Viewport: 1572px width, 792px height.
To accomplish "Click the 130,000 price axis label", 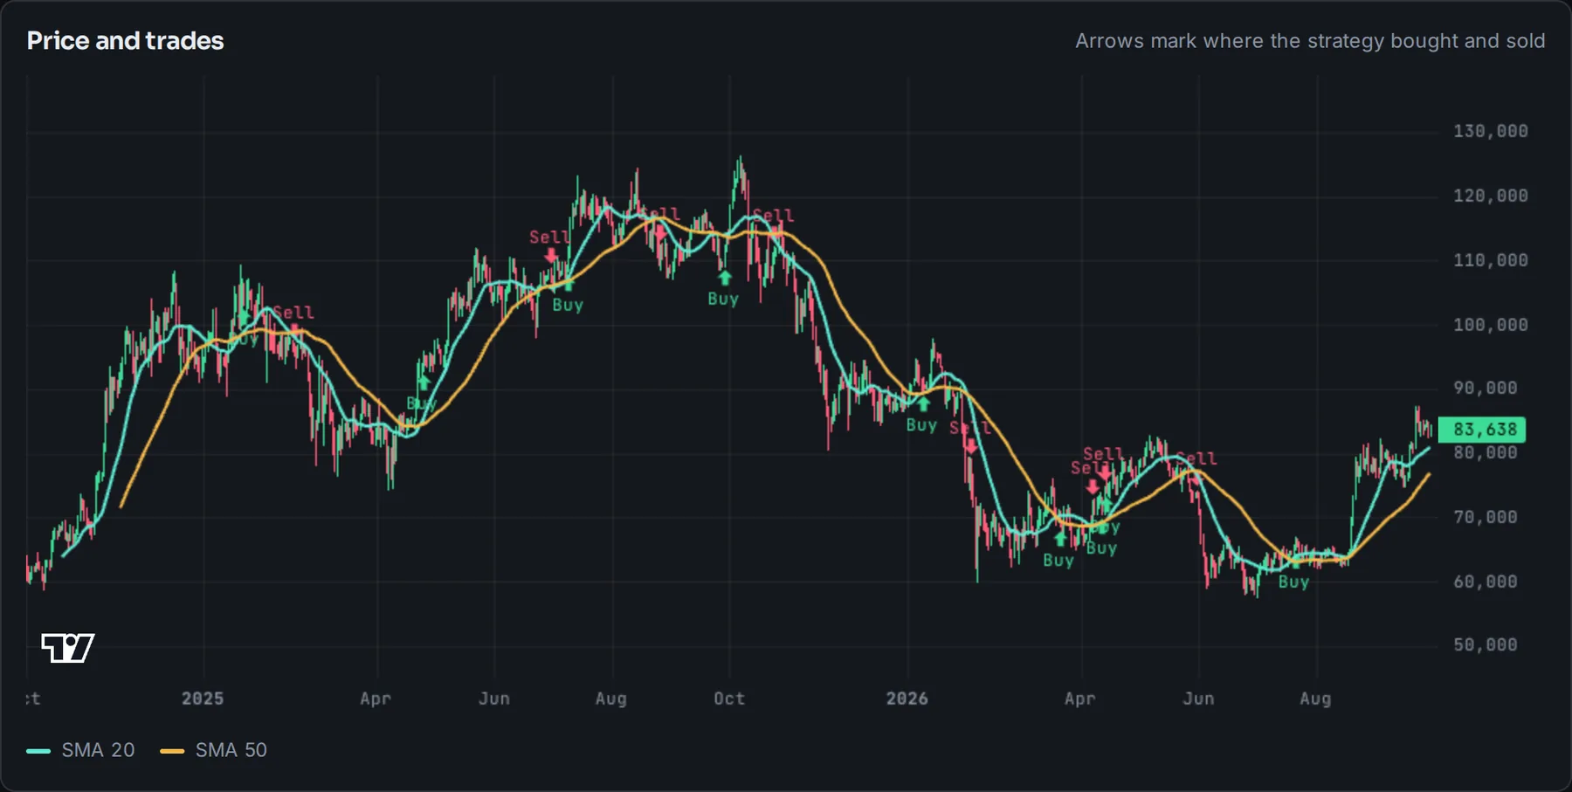I will coord(1490,131).
